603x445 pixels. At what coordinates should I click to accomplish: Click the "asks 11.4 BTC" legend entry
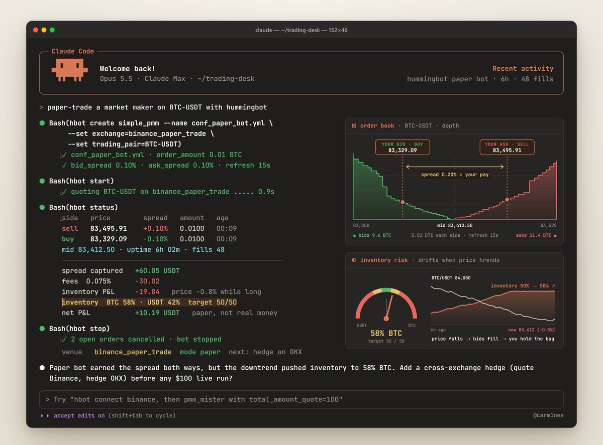(x=536, y=235)
